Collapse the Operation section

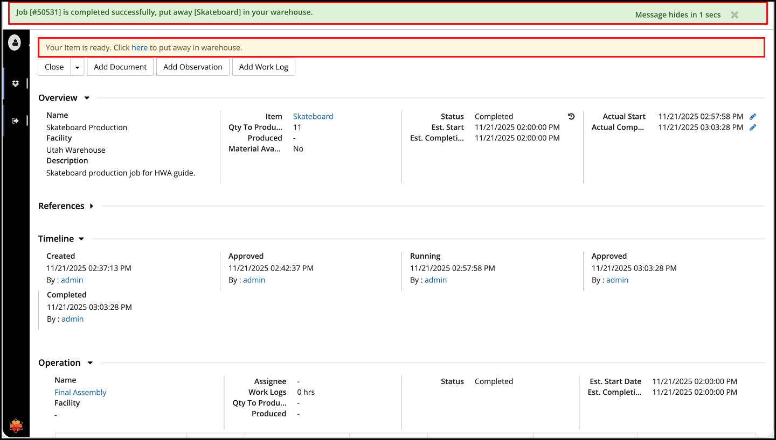click(90, 363)
